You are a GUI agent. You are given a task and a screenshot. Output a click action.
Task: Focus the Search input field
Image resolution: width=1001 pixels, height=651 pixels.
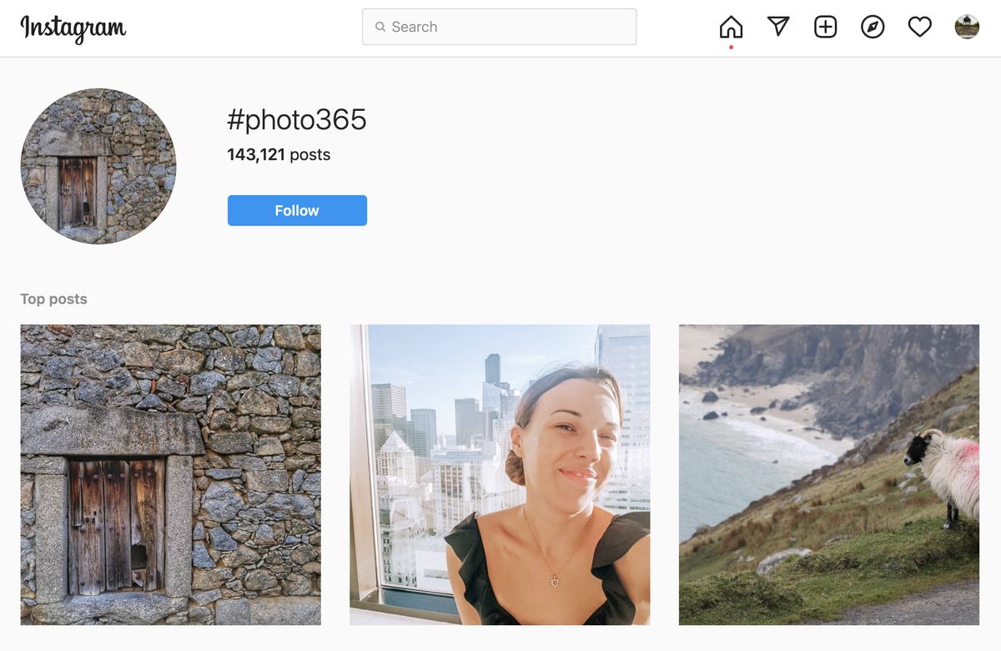(x=509, y=27)
